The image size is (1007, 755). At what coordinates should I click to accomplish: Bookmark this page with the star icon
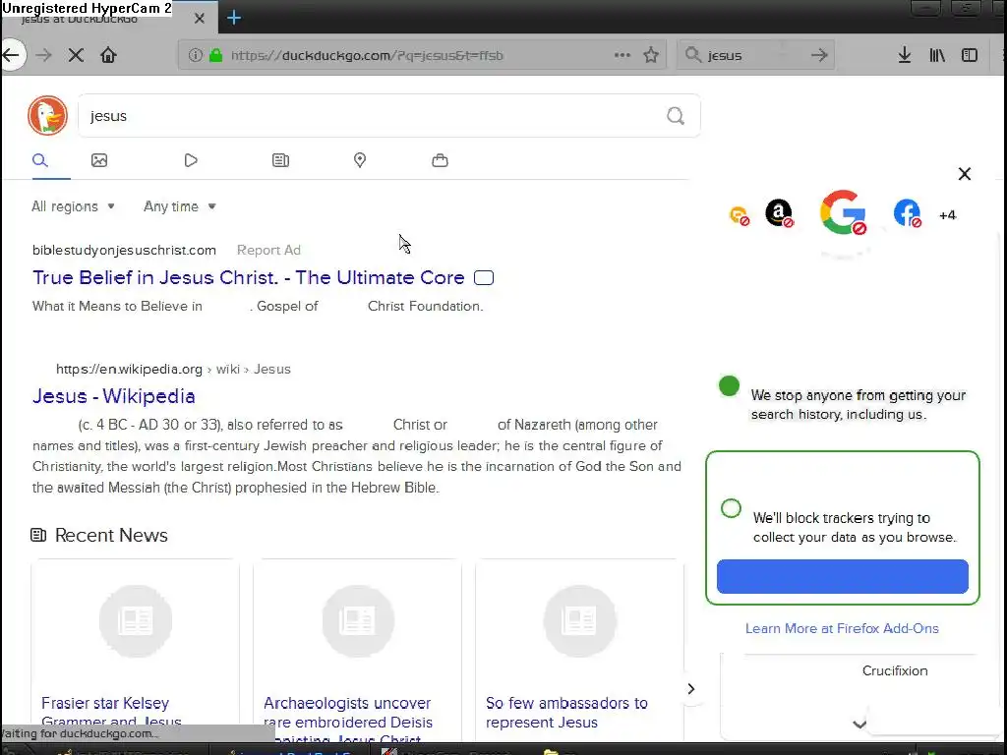pos(651,55)
